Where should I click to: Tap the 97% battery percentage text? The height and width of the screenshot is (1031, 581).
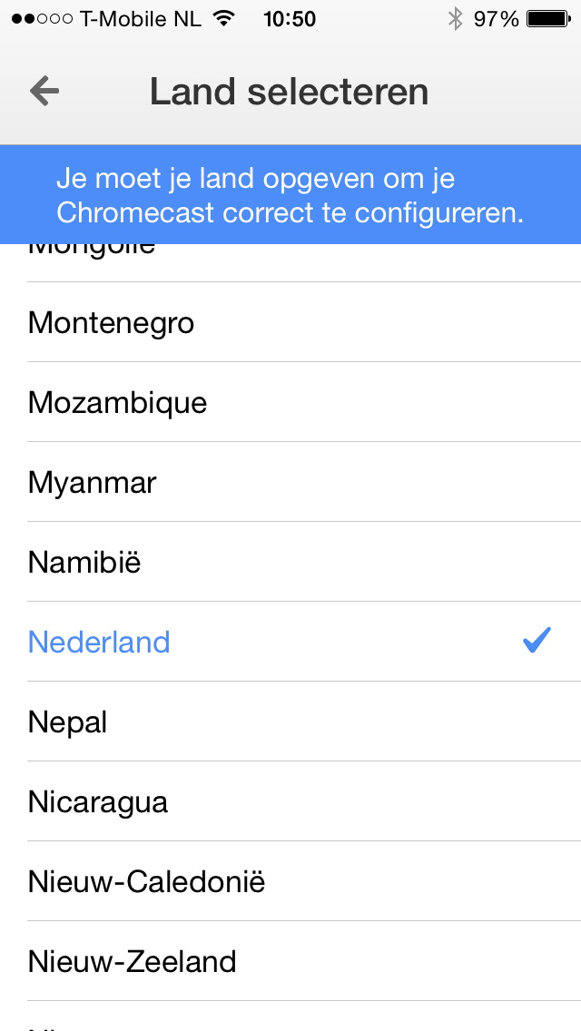496,18
